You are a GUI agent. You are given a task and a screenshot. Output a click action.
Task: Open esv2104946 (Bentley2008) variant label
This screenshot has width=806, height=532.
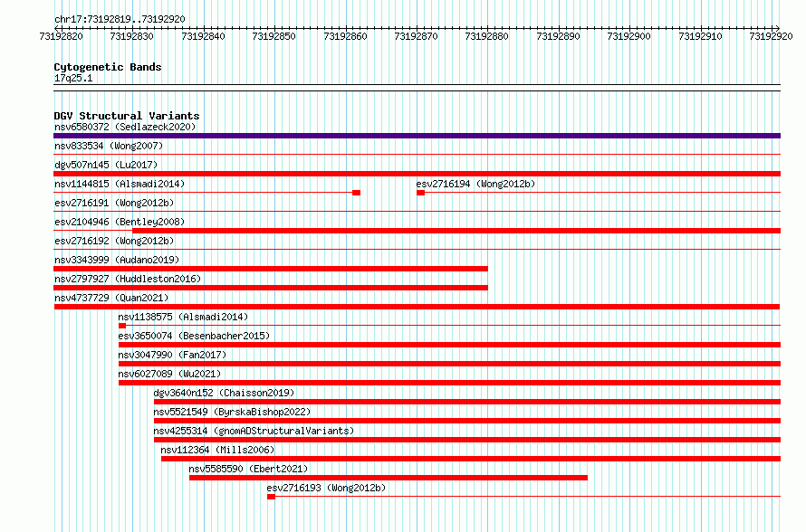120,222
